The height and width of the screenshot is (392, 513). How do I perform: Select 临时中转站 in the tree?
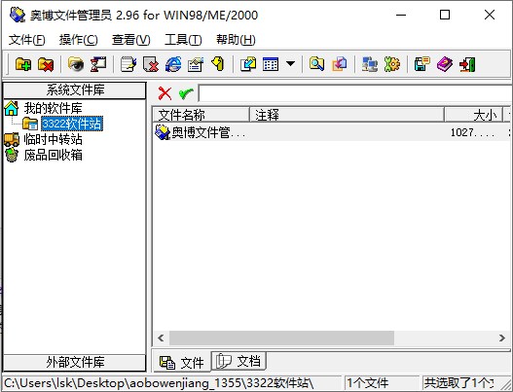tap(53, 139)
